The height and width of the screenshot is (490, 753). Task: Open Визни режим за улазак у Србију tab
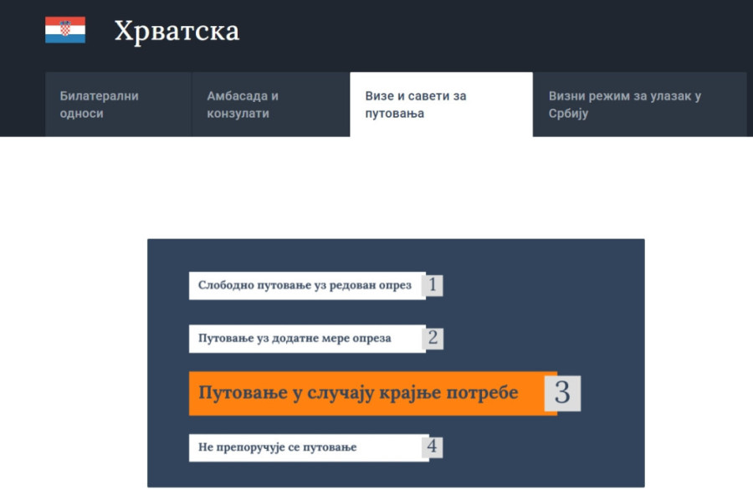tap(639, 105)
